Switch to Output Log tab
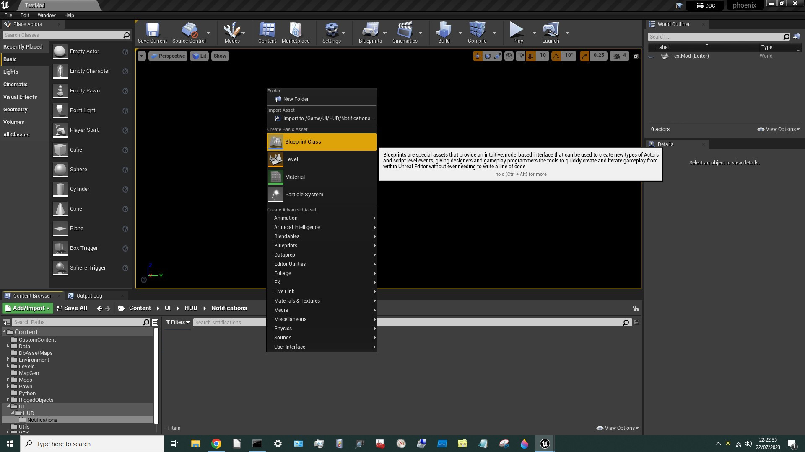 (89, 296)
